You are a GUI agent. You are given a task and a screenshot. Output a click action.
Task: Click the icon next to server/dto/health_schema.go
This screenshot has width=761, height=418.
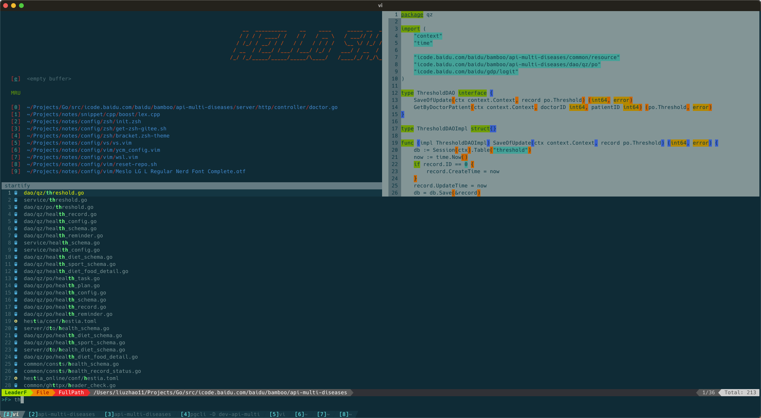[x=16, y=328]
